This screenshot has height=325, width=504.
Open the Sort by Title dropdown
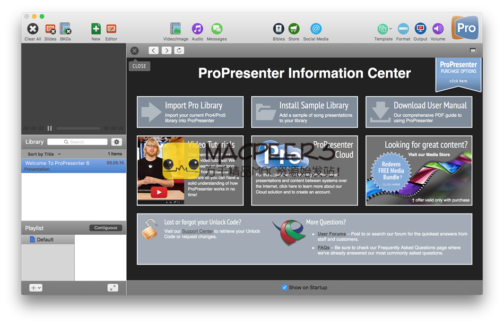(x=44, y=154)
